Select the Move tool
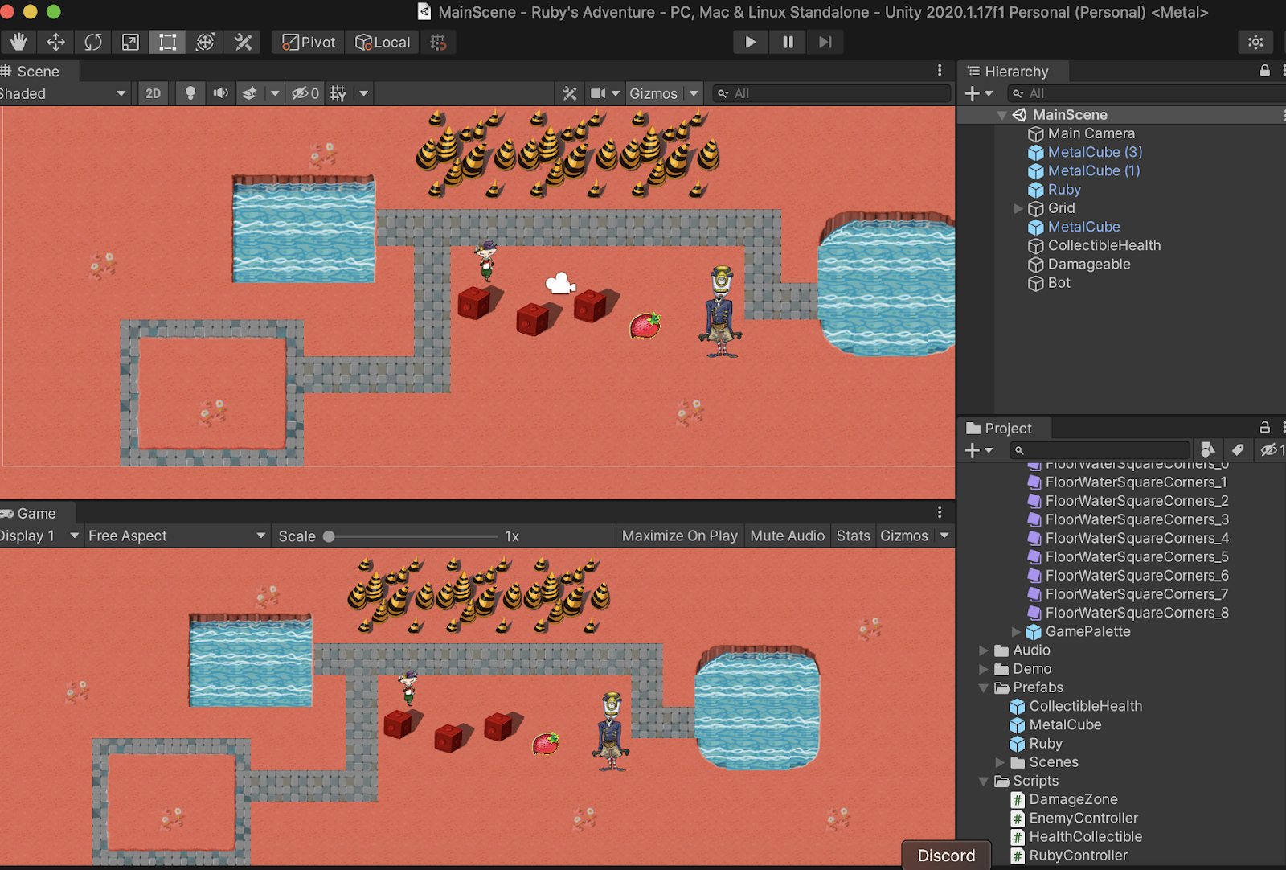 coord(55,42)
